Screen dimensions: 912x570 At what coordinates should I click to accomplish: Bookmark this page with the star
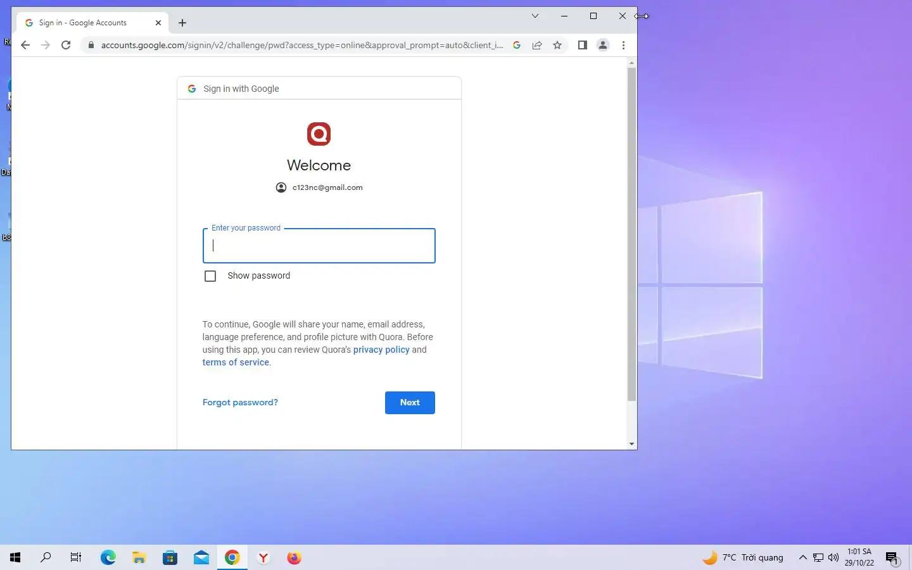[557, 45]
